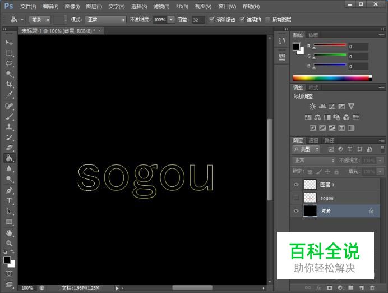
Task: Open the 图层(L) menu
Action: (x=94, y=6)
